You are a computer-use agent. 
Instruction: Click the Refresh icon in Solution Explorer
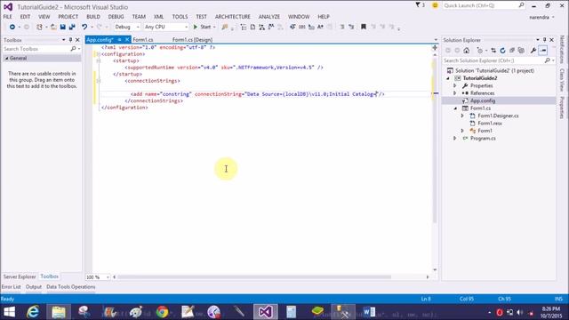[x=502, y=51]
